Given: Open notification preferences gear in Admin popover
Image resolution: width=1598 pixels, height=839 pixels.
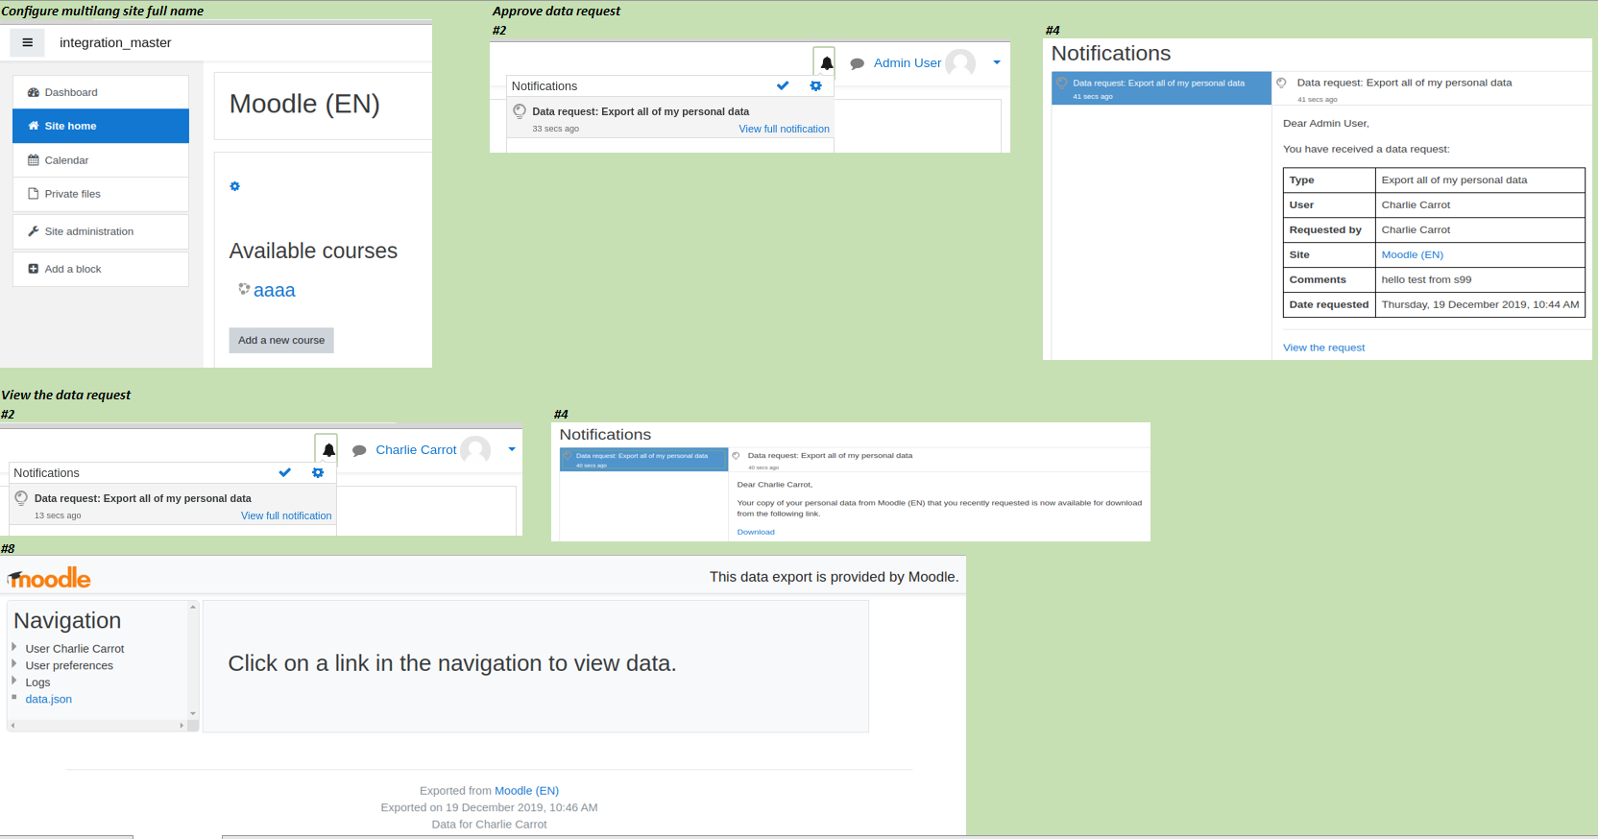Looking at the screenshot, I should pos(816,86).
